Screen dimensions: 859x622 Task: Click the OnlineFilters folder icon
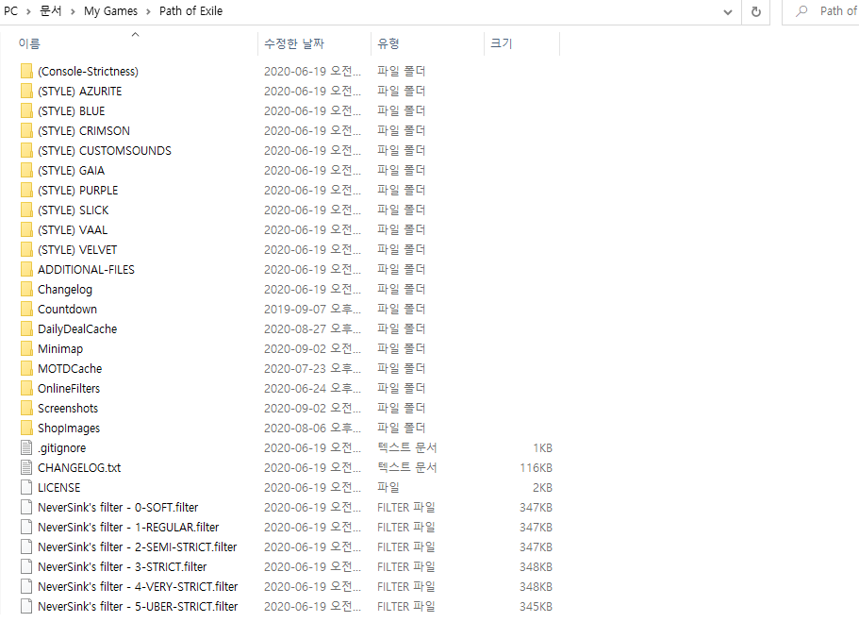coord(26,388)
